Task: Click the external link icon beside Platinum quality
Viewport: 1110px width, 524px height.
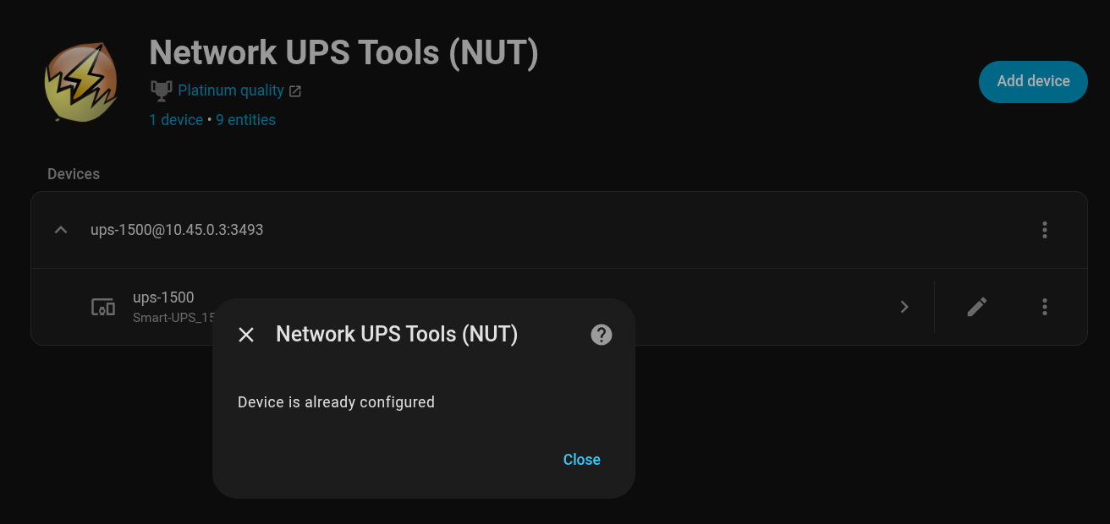Action: click(x=295, y=91)
